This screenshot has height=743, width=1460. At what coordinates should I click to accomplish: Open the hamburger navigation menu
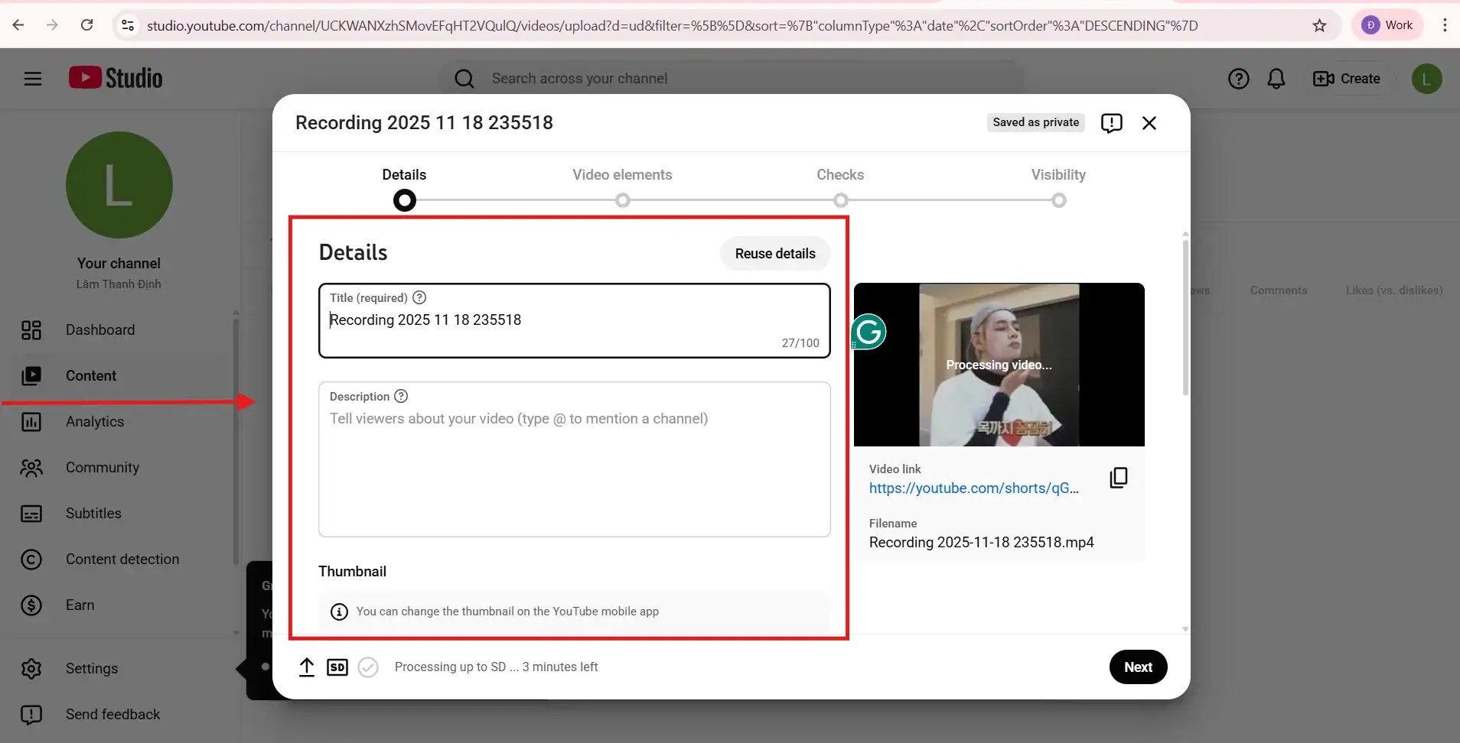click(33, 79)
